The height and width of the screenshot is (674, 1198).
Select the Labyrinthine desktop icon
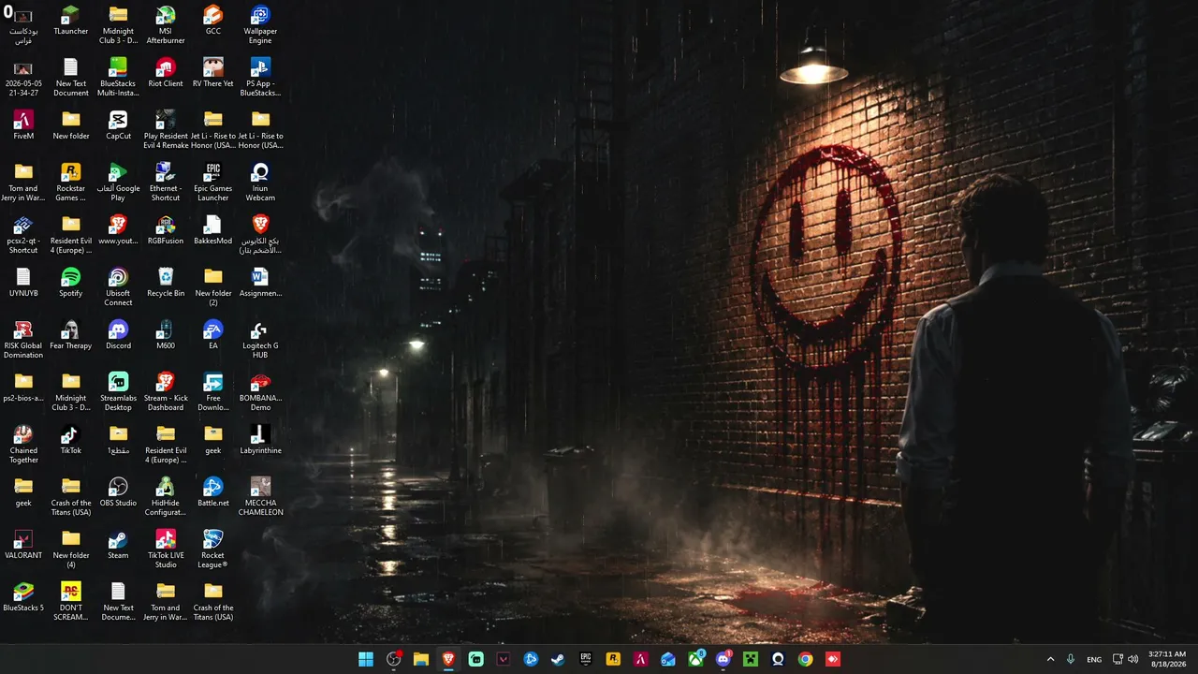click(x=260, y=440)
